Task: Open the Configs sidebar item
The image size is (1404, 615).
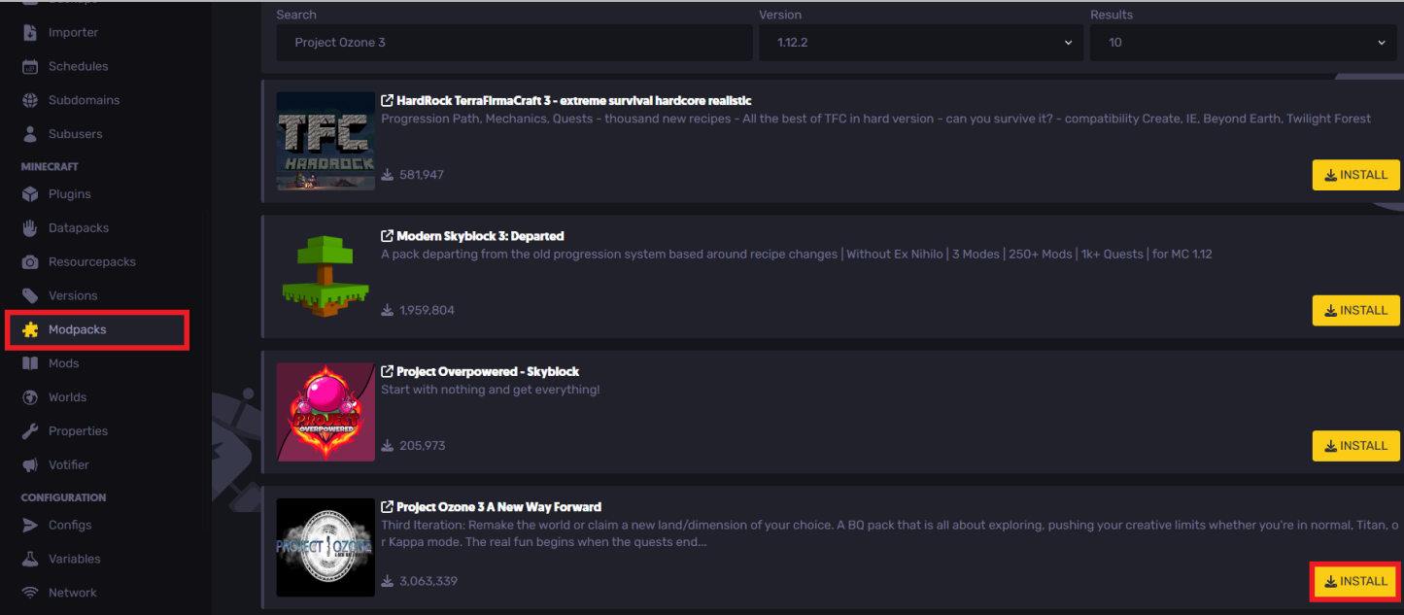Action: point(70,526)
